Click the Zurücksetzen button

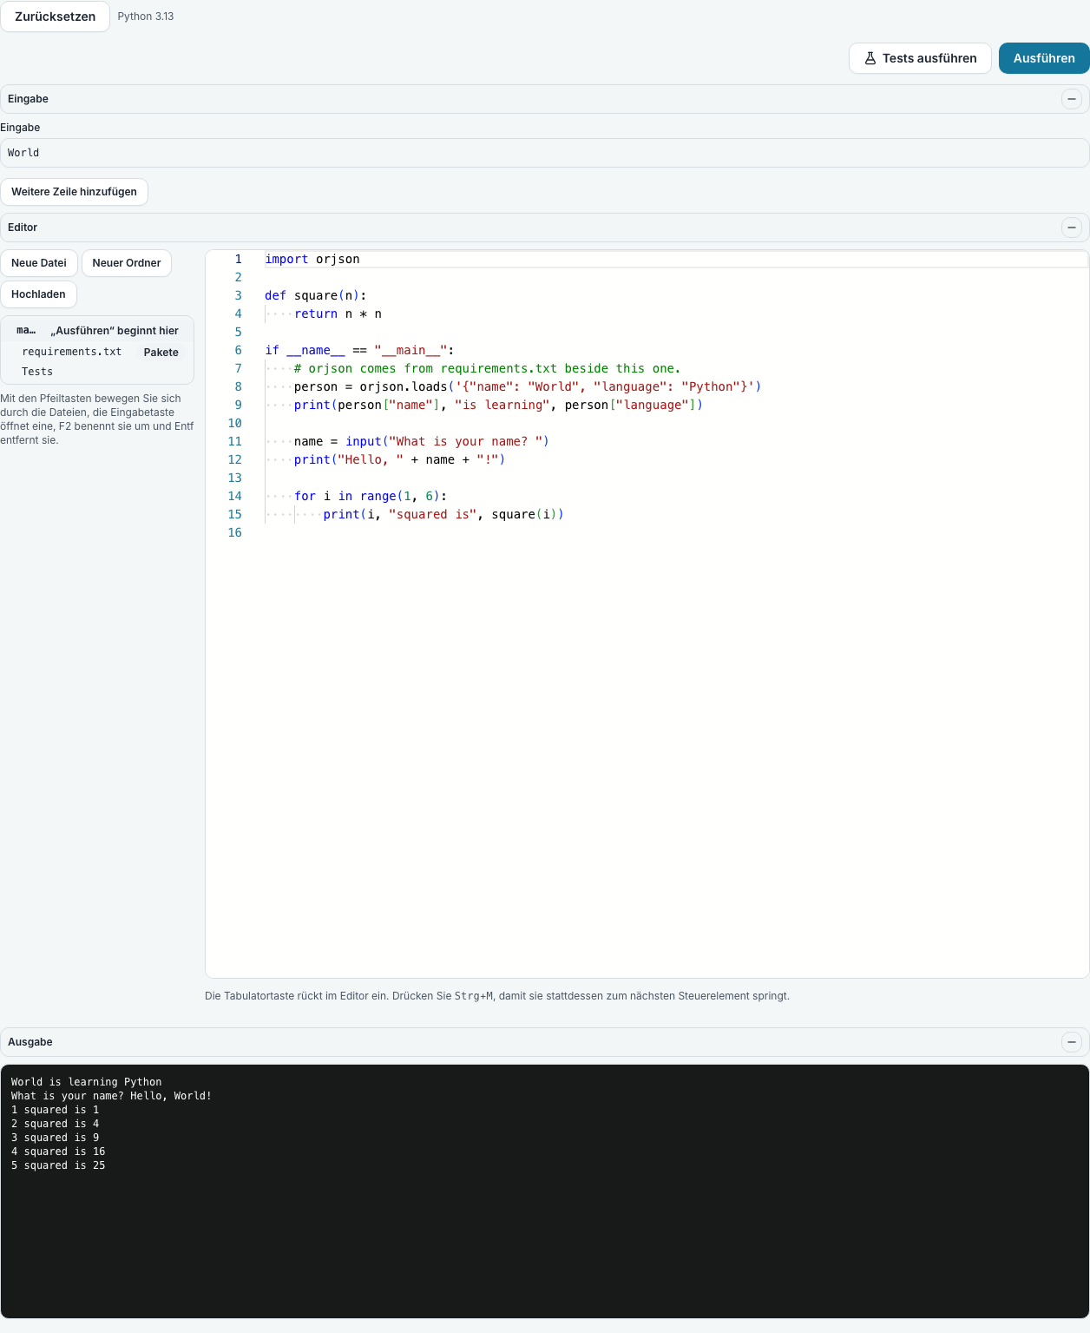pyautogui.click(x=55, y=16)
